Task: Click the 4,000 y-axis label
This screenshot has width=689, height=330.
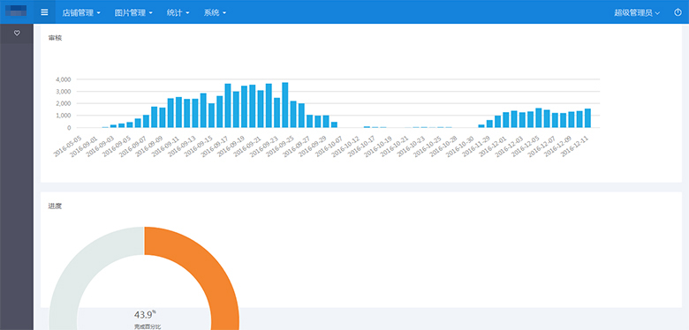Action: (64, 79)
